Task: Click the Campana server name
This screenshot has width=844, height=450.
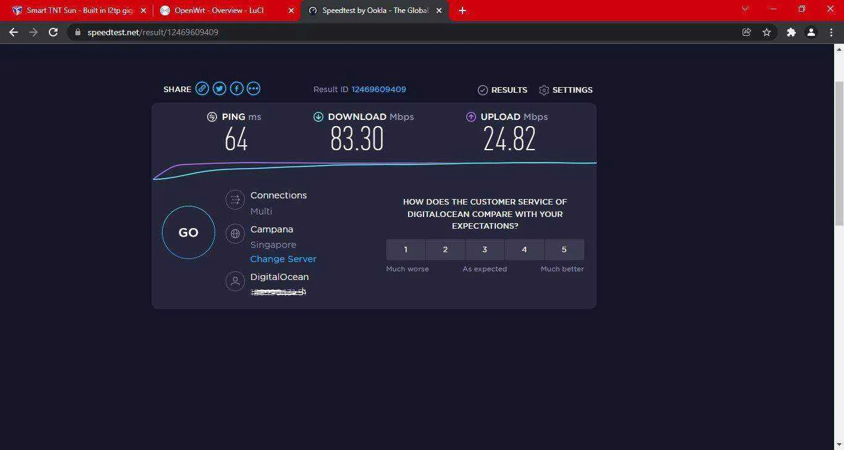Action: click(x=271, y=229)
